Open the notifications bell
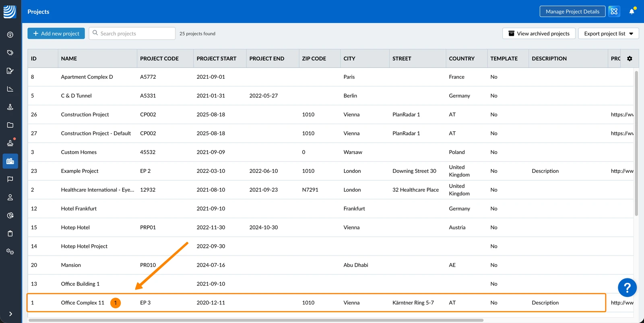 632,11
